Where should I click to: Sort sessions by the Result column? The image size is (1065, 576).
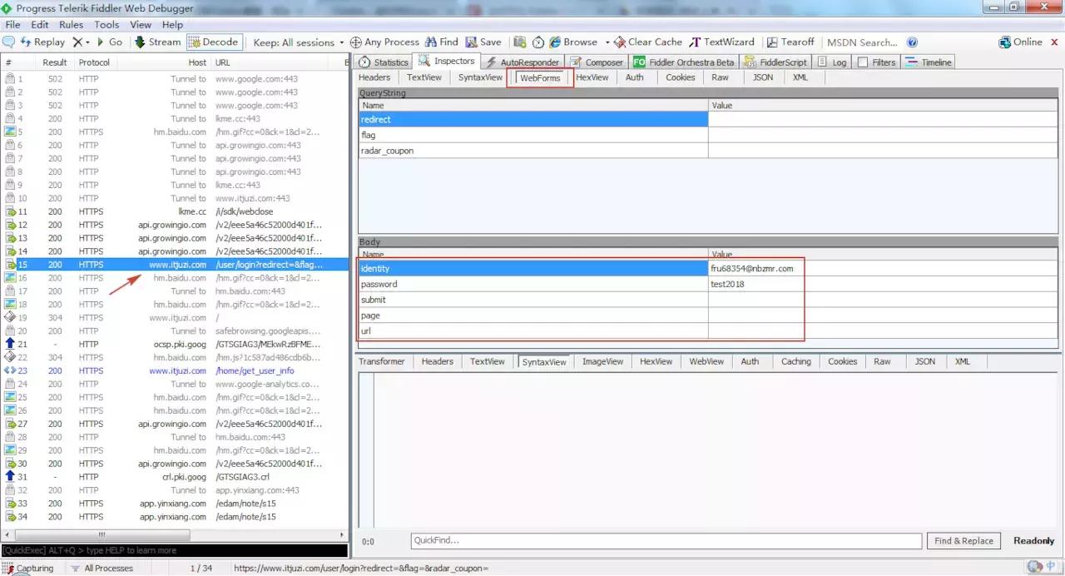[55, 62]
